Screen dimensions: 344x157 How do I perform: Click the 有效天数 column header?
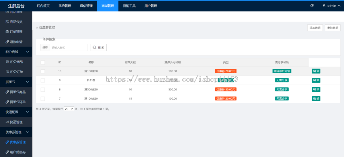tap(130, 63)
